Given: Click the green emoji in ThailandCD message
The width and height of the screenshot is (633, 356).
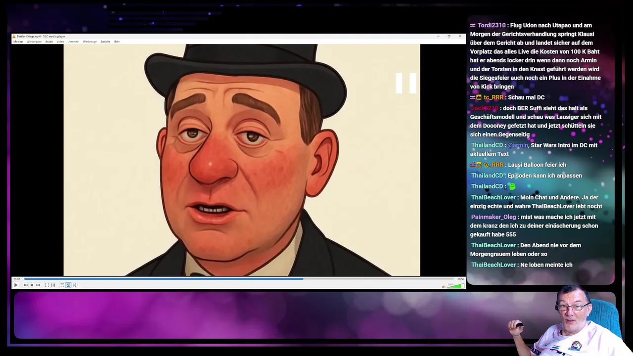Looking at the screenshot, I should coord(512,186).
